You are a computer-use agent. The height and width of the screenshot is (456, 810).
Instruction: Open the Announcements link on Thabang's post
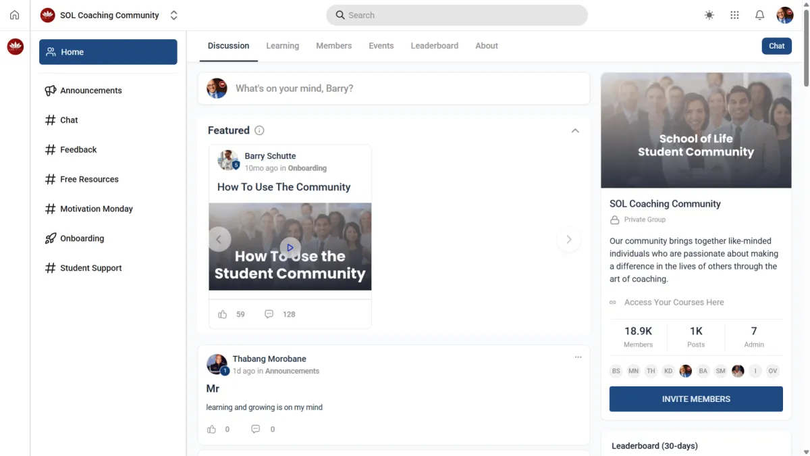292,371
